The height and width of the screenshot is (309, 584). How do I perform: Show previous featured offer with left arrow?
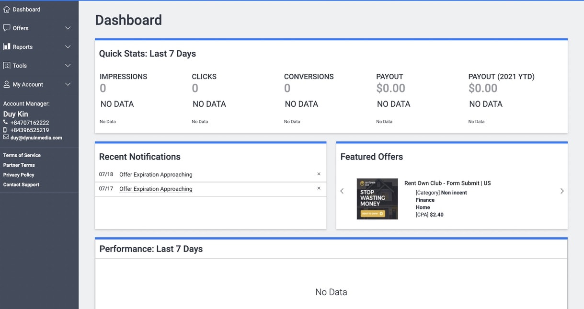(x=342, y=191)
